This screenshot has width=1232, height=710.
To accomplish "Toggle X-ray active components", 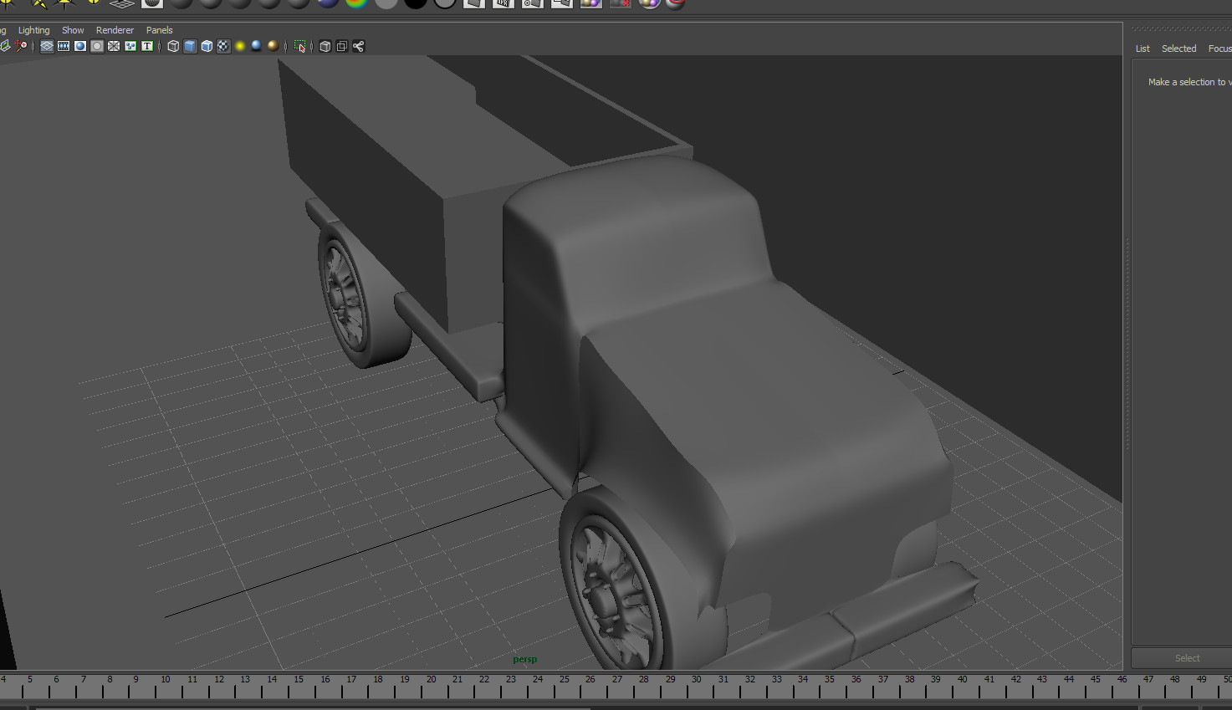I will pyautogui.click(x=342, y=46).
